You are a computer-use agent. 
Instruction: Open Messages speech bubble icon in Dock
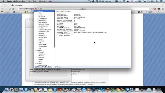(84, 90)
